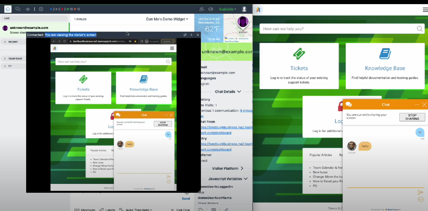The width and height of the screenshot is (428, 211).
Task: Click the portal hamburger menu icon
Action: (425, 10)
